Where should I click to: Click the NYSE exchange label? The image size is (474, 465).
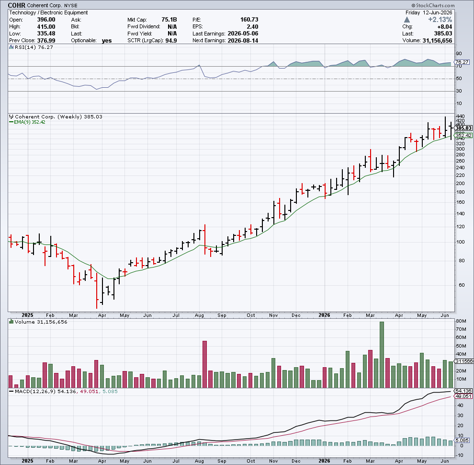click(71, 5)
